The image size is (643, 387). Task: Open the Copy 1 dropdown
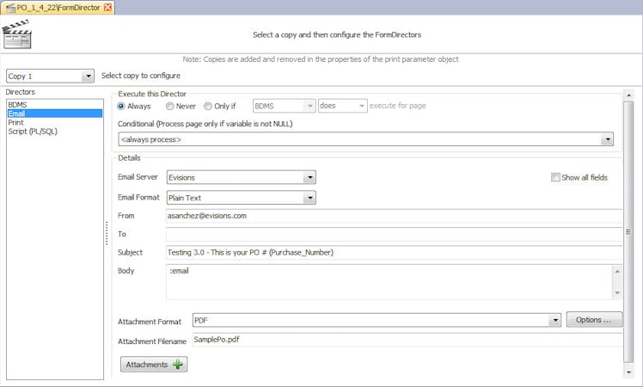pyautogui.click(x=88, y=77)
